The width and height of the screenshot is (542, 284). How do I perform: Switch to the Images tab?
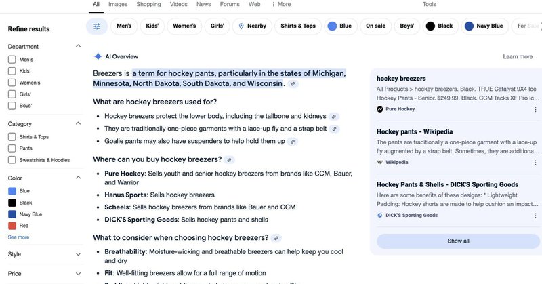pos(118,4)
